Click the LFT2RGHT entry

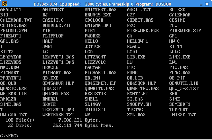[x=95, y=57]
